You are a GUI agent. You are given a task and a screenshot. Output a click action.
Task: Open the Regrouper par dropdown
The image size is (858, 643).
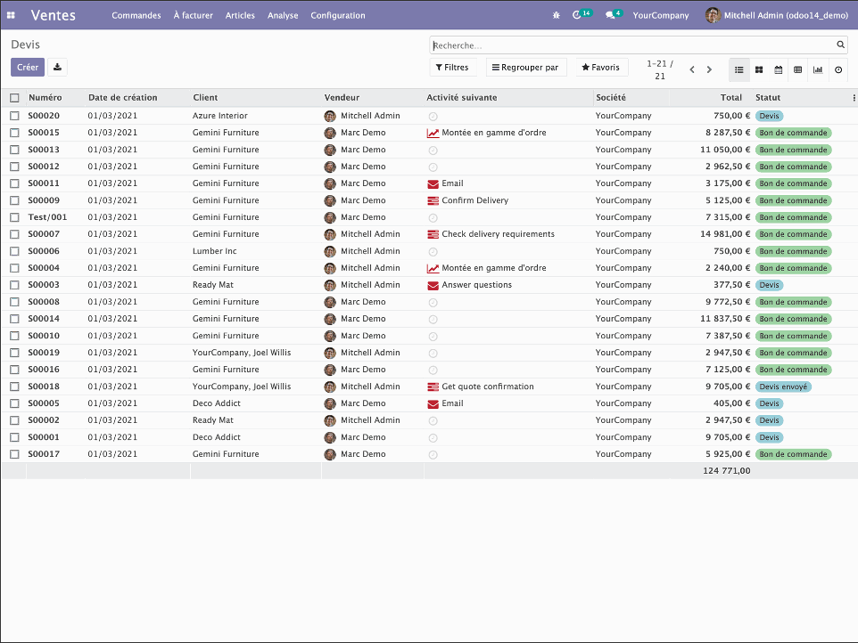pyautogui.click(x=526, y=68)
